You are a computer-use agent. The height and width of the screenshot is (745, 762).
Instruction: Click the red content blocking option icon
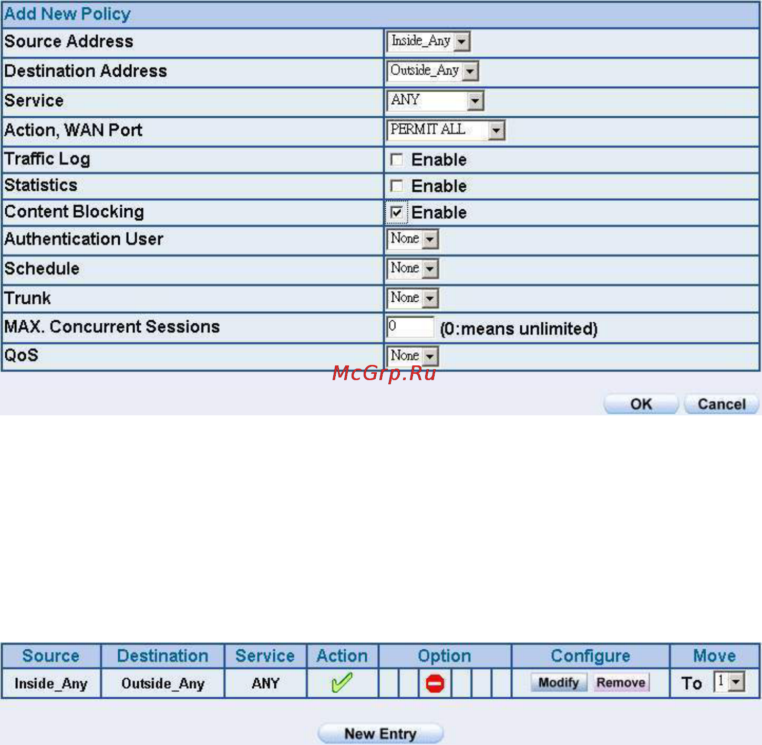click(x=435, y=683)
